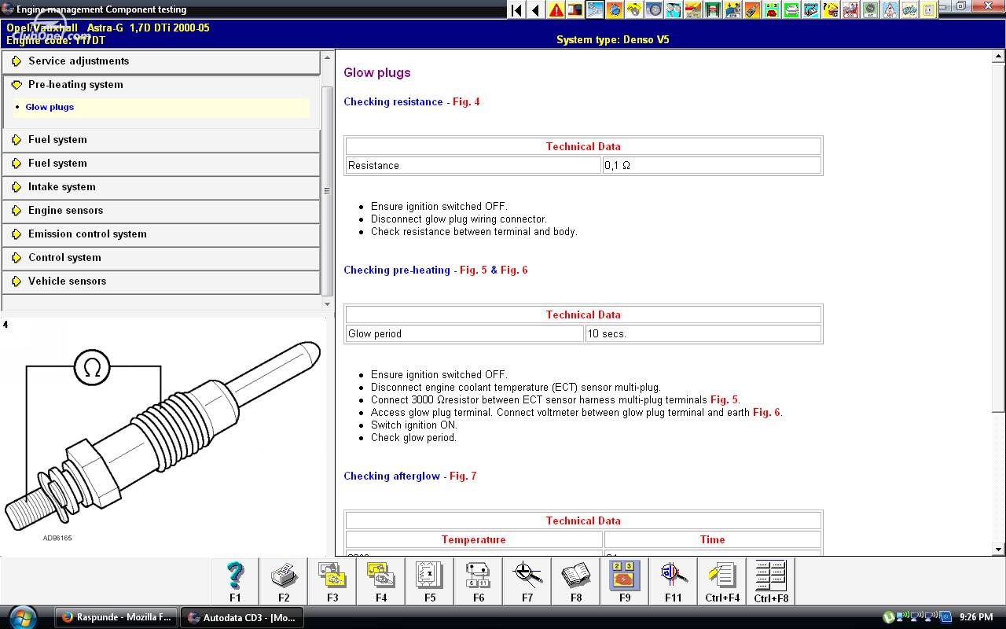Click the printer-style green toolbar icon

point(791,10)
